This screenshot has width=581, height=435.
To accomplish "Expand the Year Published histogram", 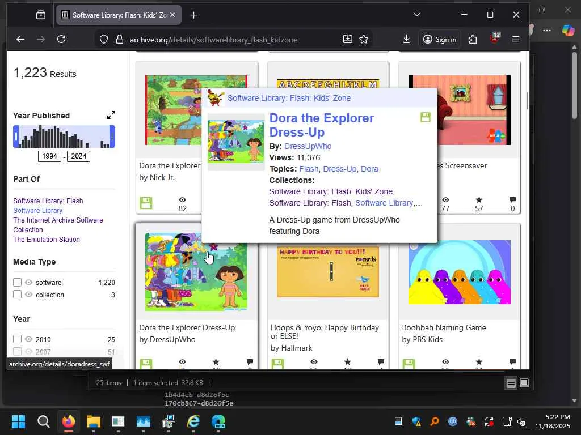I will point(111,116).
